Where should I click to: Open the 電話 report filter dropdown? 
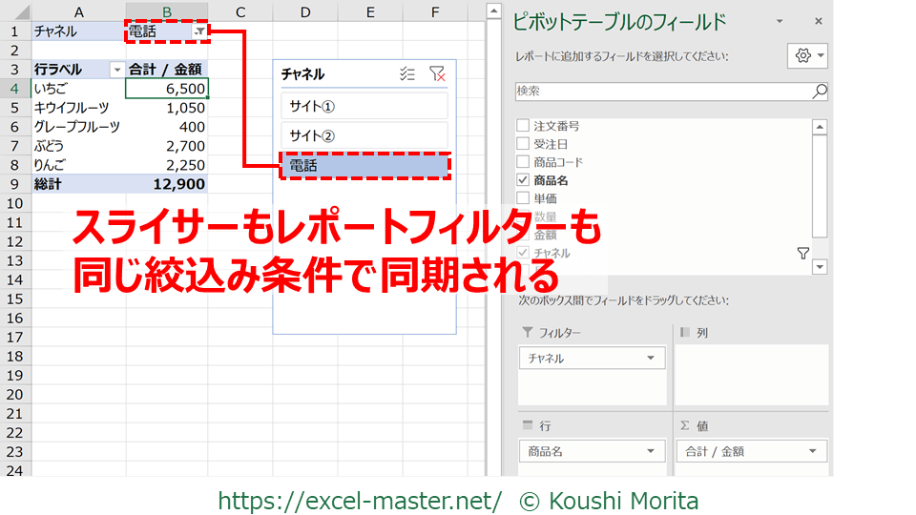tap(198, 31)
